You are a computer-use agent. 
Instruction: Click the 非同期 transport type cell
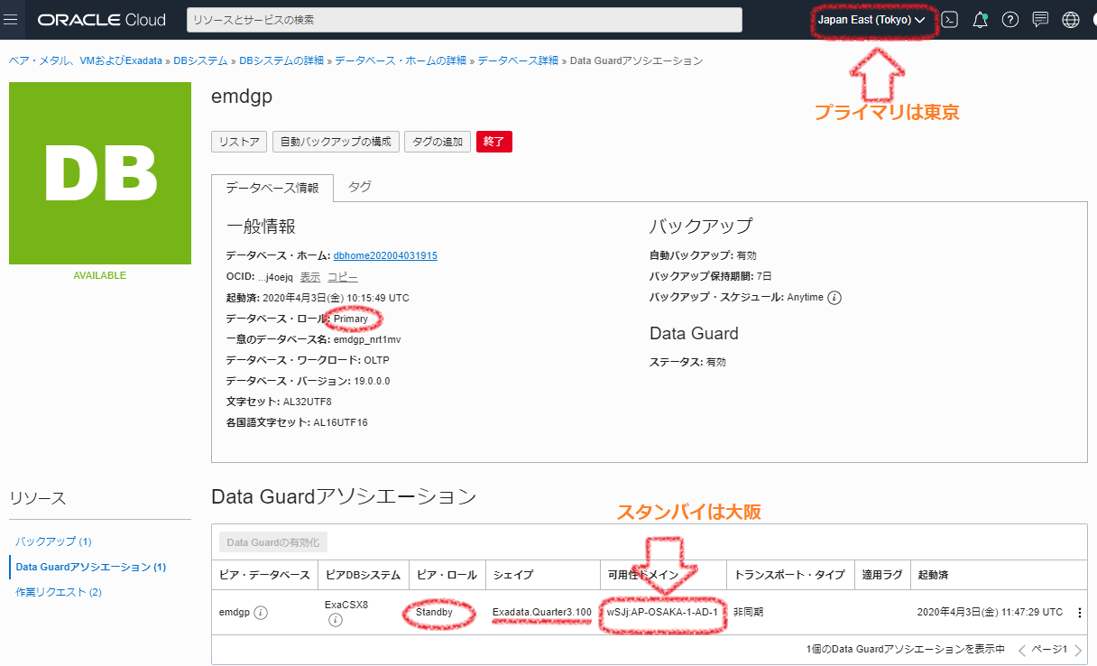(x=748, y=613)
